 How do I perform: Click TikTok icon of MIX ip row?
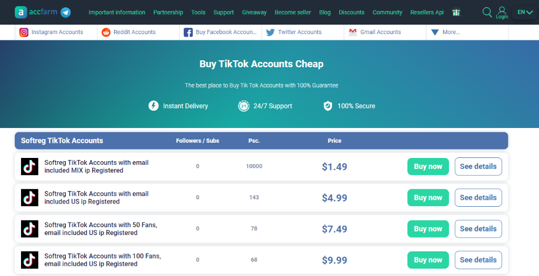click(29, 167)
